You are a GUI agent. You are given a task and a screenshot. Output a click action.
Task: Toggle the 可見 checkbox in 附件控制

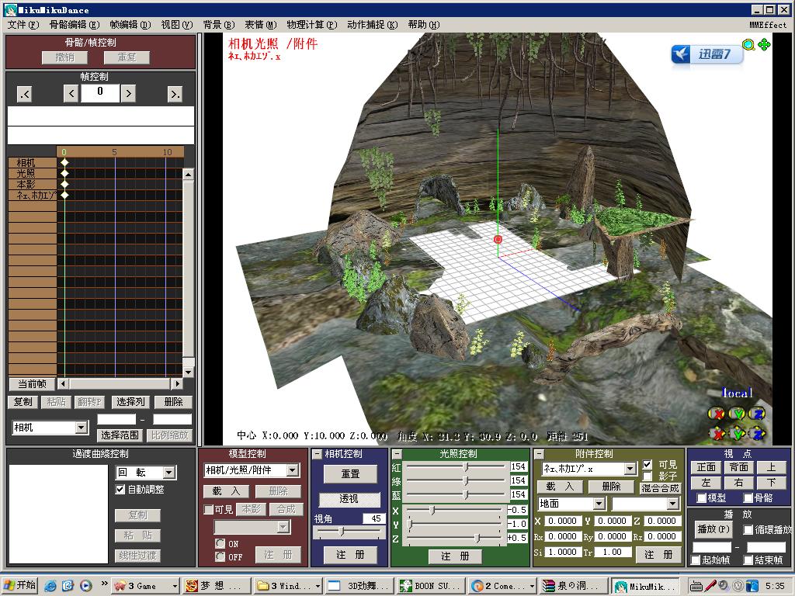click(x=647, y=464)
